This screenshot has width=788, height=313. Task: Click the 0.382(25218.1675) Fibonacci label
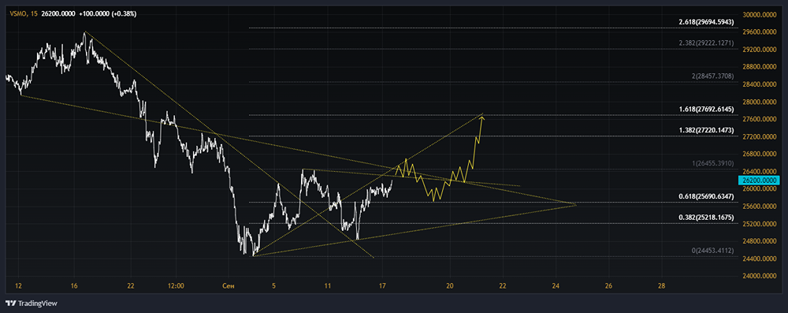point(706,218)
